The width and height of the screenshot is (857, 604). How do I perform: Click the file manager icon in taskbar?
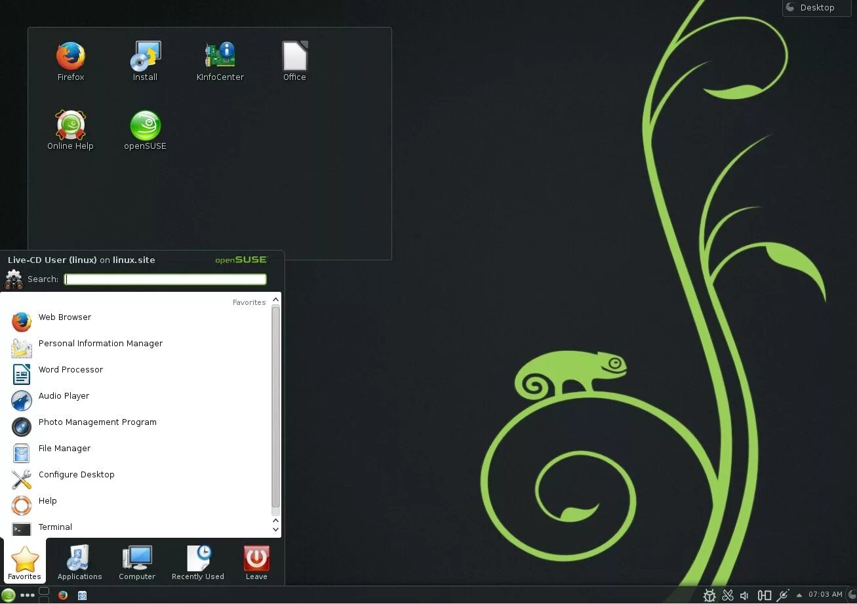[82, 595]
